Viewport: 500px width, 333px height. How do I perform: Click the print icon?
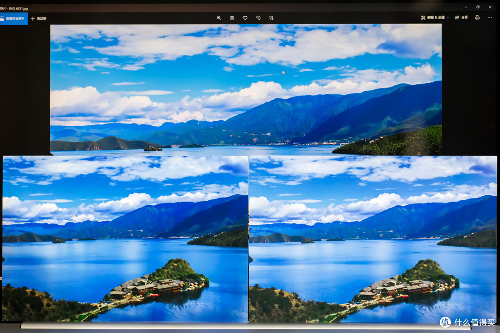477,18
